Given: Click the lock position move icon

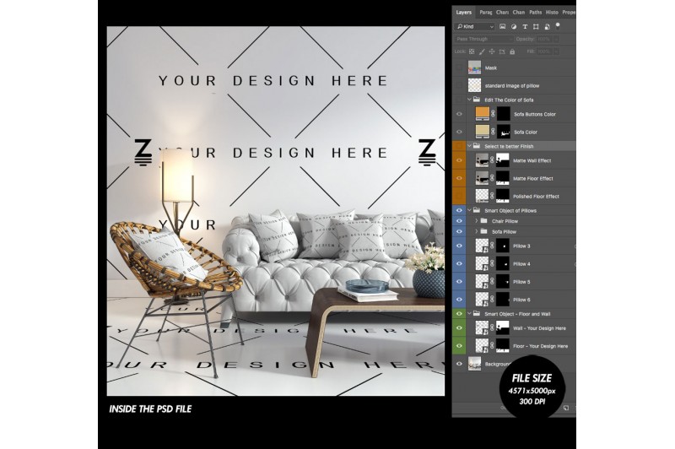Looking at the screenshot, I should [x=492, y=51].
